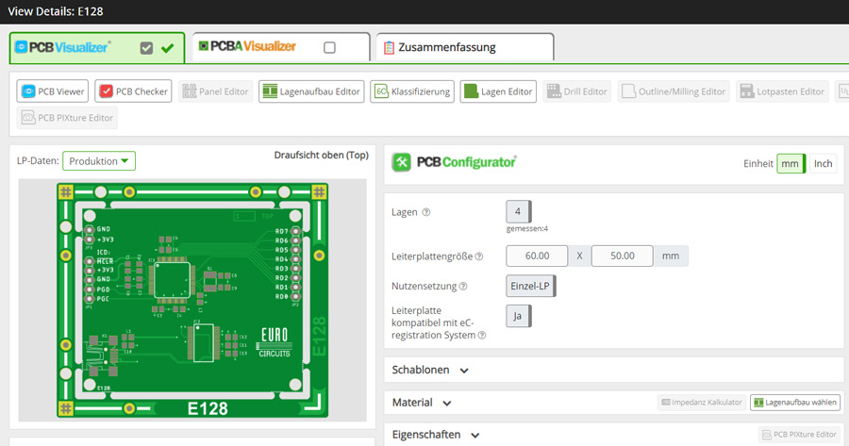This screenshot has width=849, height=446.
Task: Launch the PCB Checker tool
Action: [x=133, y=91]
